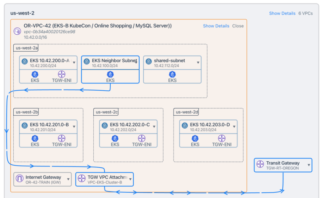
Task: Click the lock icon of EKS 10.42.200.0-A subnet
Action: click(x=25, y=61)
